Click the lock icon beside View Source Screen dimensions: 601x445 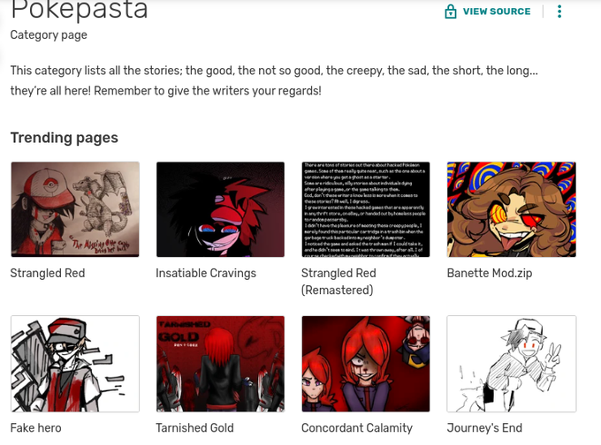click(x=451, y=11)
